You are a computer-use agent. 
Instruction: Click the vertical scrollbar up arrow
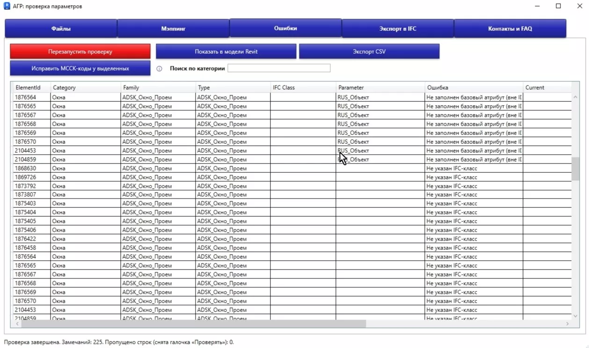tap(575, 97)
